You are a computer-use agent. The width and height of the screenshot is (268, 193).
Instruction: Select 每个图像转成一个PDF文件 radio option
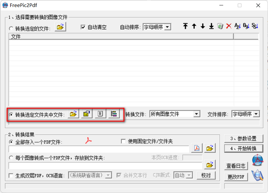11,157
